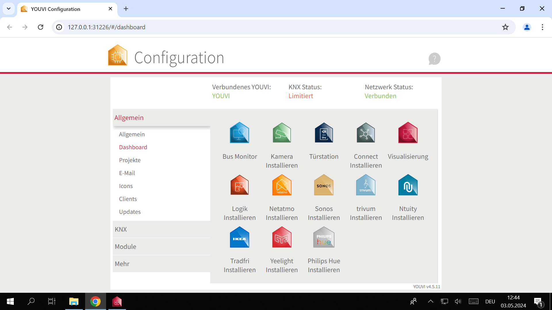Click the Ntuity Installieren icon
552x310 pixels.
click(x=408, y=185)
